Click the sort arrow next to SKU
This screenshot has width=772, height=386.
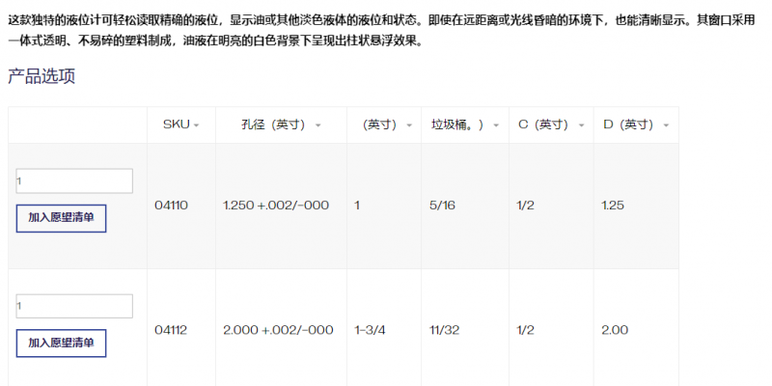[x=197, y=125]
